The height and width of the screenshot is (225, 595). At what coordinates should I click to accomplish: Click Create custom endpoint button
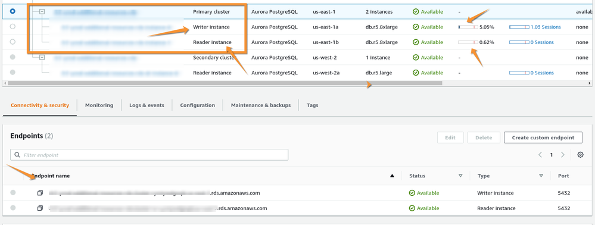coord(543,137)
